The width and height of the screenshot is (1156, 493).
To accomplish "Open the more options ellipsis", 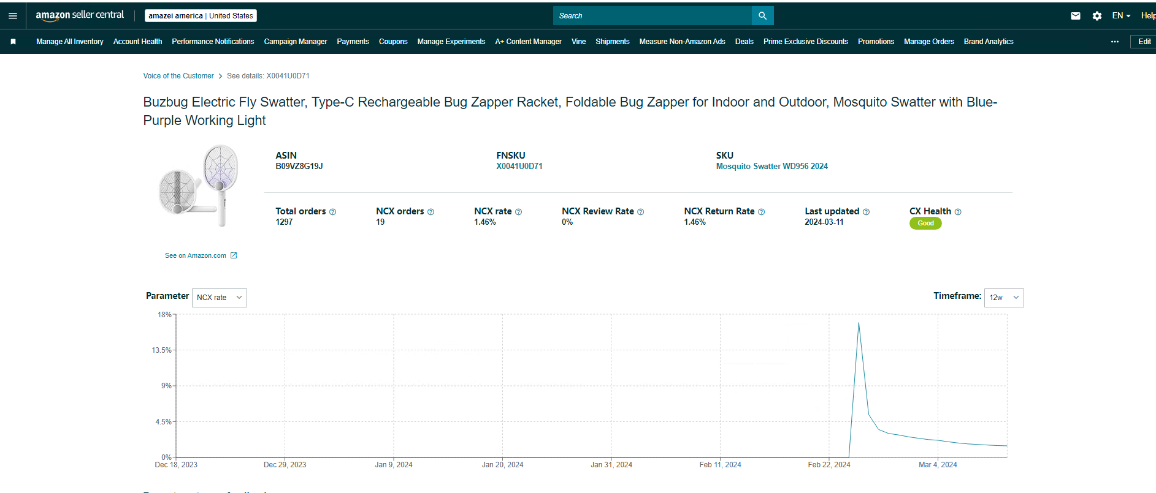I will (1115, 42).
